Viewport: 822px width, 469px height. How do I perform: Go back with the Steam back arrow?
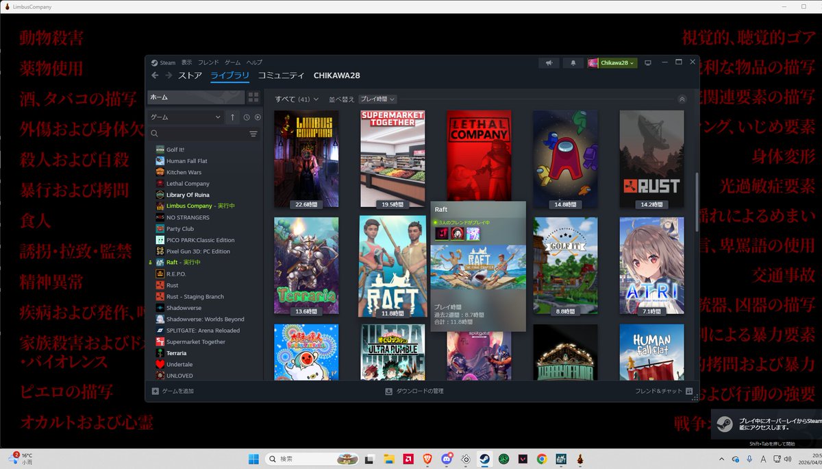point(155,75)
